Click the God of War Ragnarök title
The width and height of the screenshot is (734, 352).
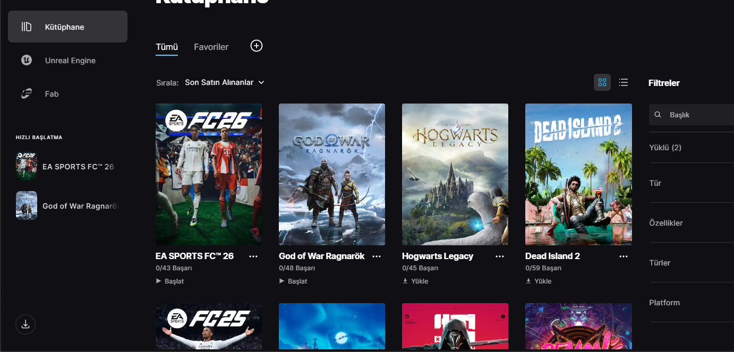pyautogui.click(x=322, y=256)
